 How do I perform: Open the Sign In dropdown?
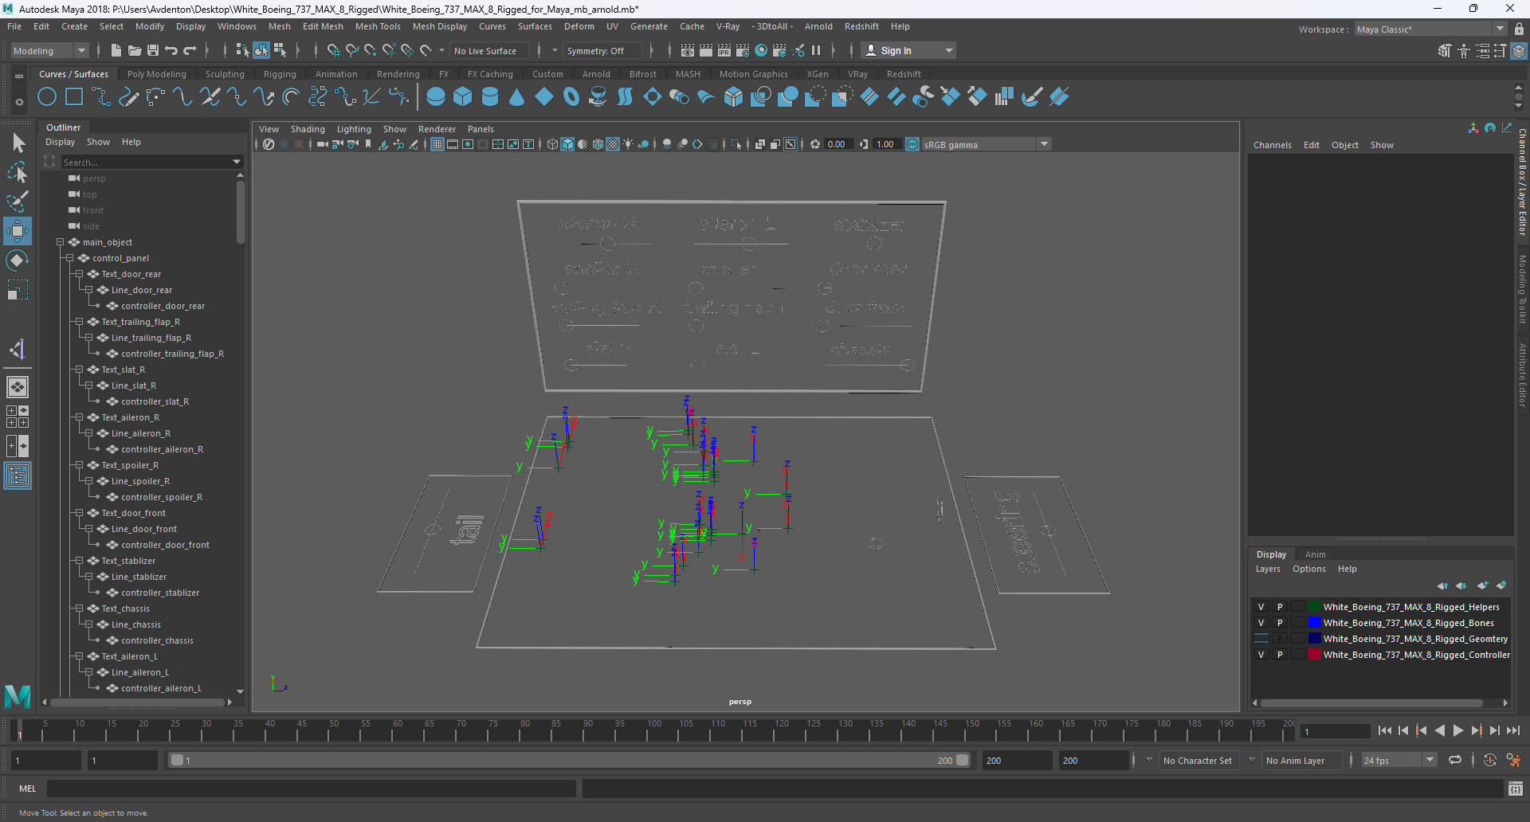tap(909, 51)
